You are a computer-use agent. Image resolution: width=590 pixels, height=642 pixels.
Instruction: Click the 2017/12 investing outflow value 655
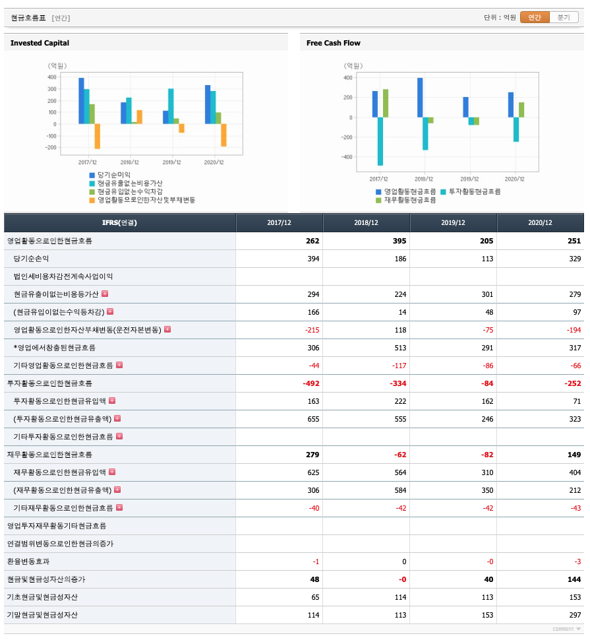point(313,419)
